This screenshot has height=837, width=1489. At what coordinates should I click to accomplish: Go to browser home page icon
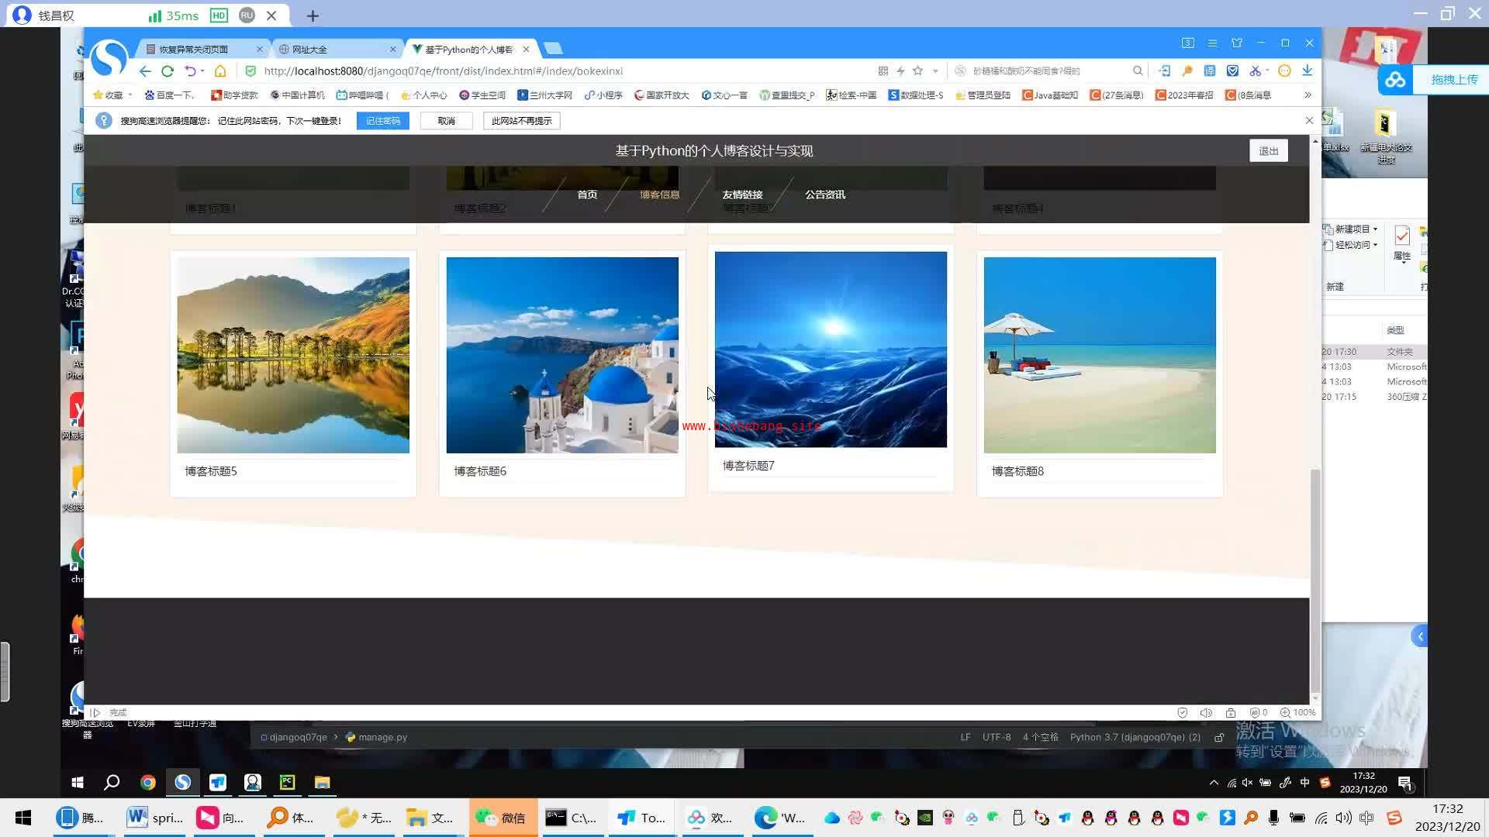(x=220, y=71)
